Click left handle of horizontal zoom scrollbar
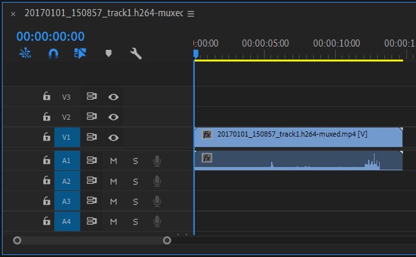Viewport: 416px width, 257px height. [x=17, y=241]
